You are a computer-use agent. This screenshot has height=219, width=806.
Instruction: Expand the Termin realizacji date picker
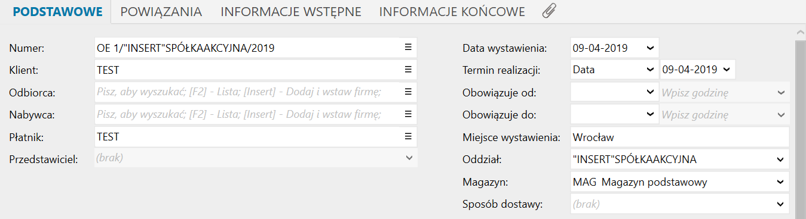pos(726,70)
